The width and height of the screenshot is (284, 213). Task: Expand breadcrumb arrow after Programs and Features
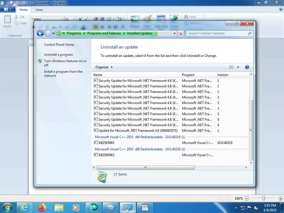pos(124,33)
